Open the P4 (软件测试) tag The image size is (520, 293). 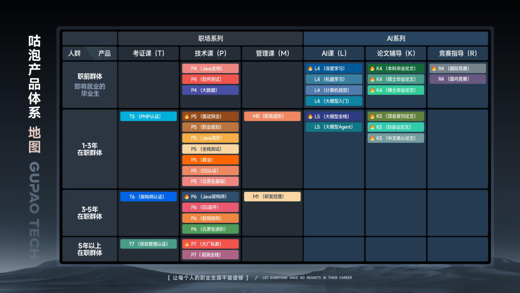pos(210,80)
